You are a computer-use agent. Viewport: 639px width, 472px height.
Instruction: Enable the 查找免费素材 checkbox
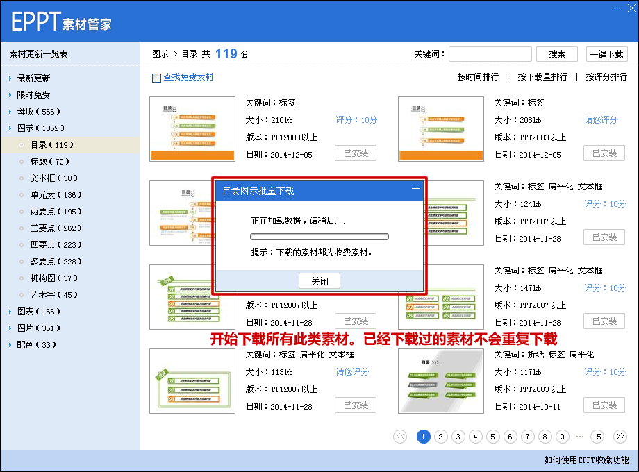pos(156,78)
